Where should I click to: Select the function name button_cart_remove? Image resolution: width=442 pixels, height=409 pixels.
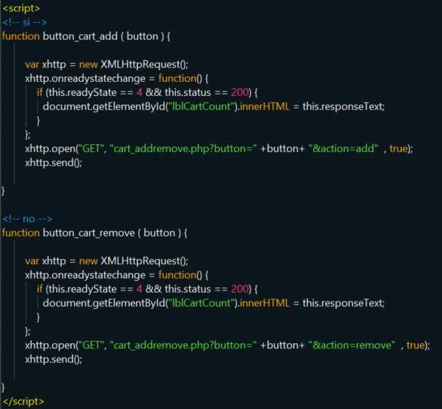click(89, 233)
